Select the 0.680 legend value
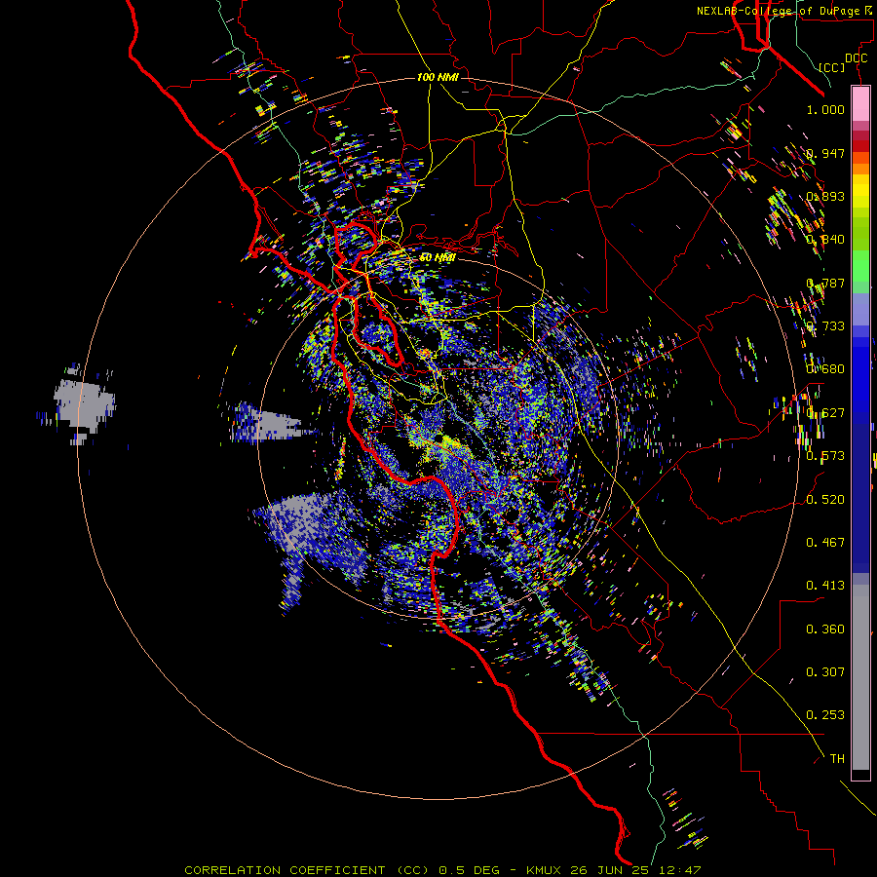Screen dimensions: 877x877 825,369
